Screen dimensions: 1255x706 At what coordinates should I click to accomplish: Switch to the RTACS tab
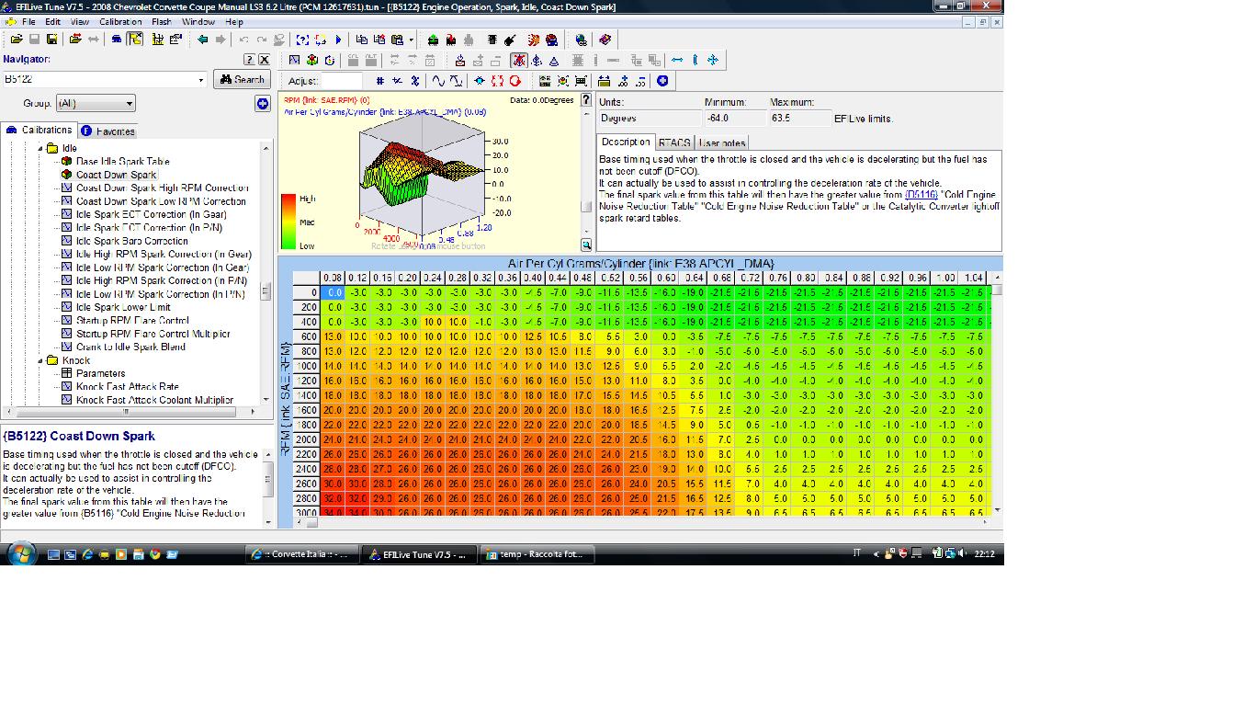pyautogui.click(x=674, y=142)
